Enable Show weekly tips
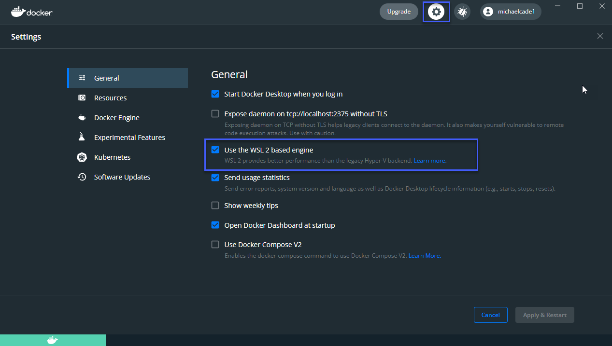This screenshot has height=346, width=612. (215, 205)
